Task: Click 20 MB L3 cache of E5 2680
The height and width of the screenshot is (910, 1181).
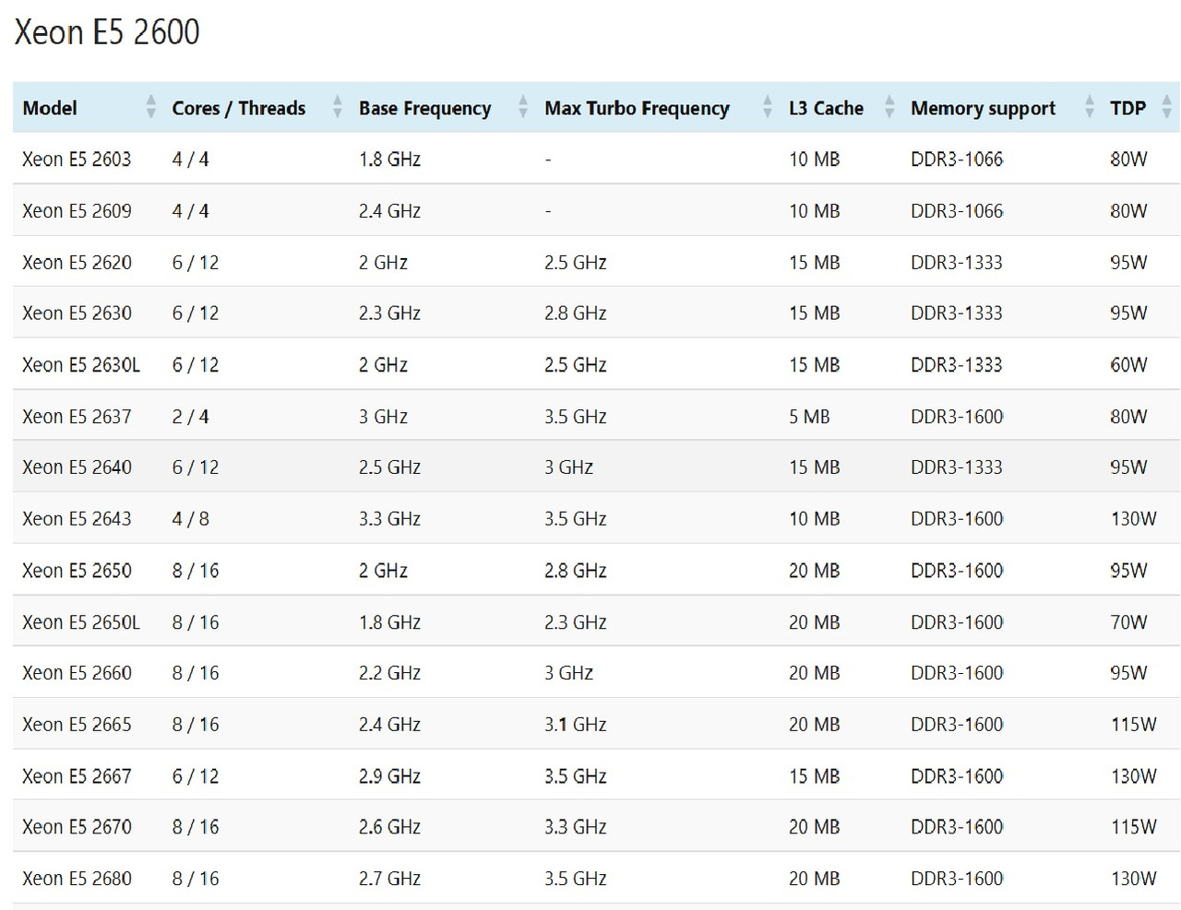Action: click(x=814, y=878)
